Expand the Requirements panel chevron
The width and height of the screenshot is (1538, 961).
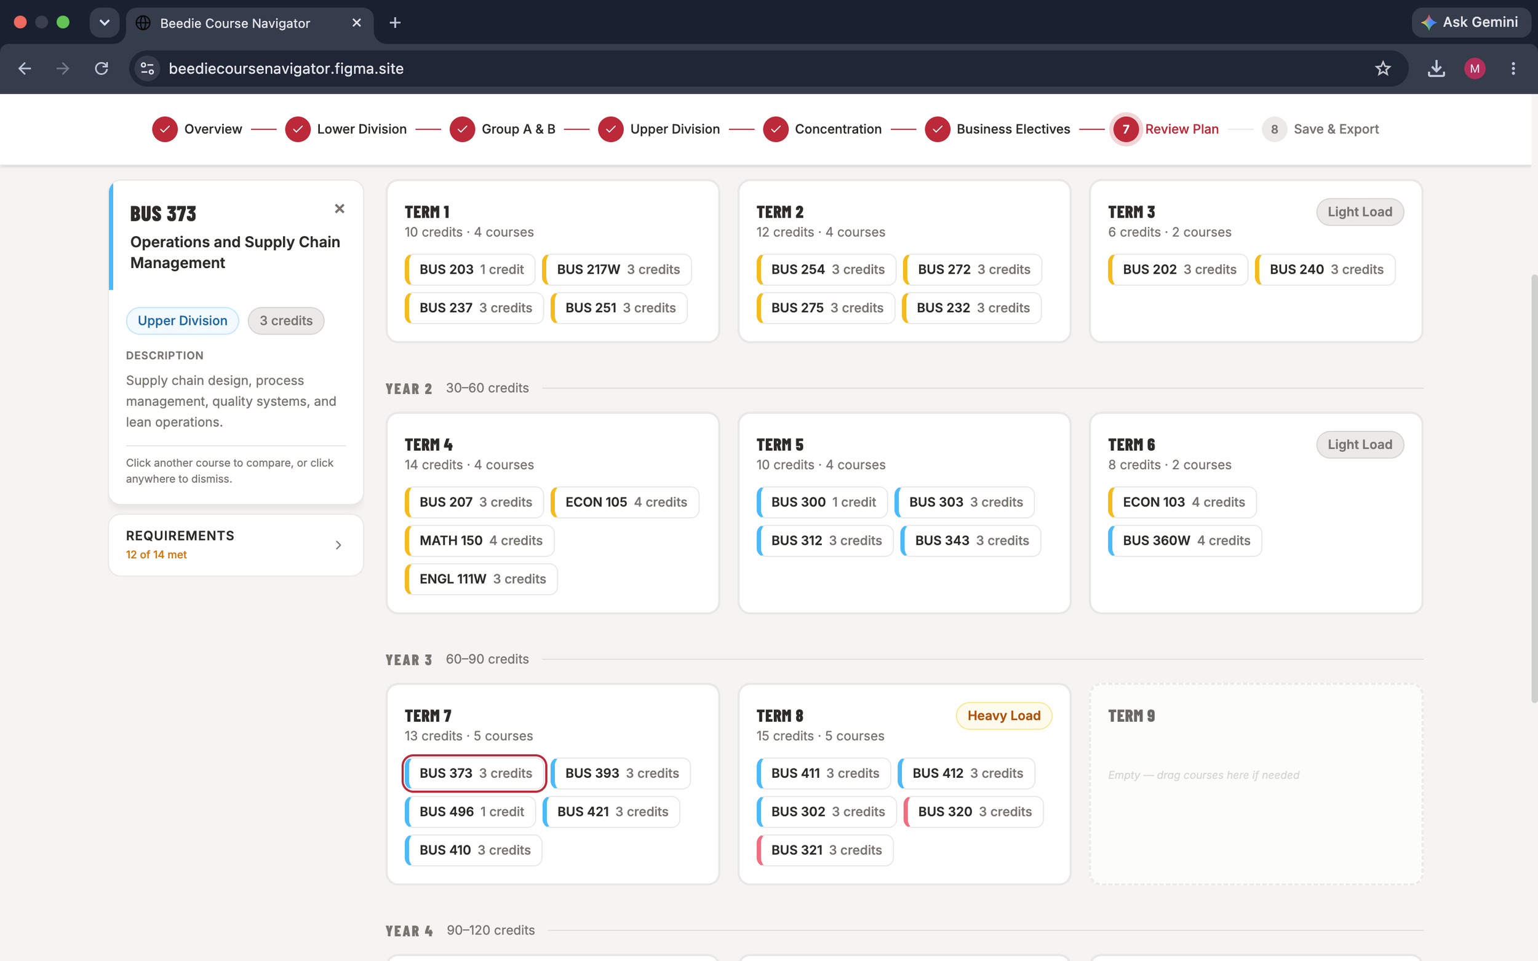(x=338, y=545)
